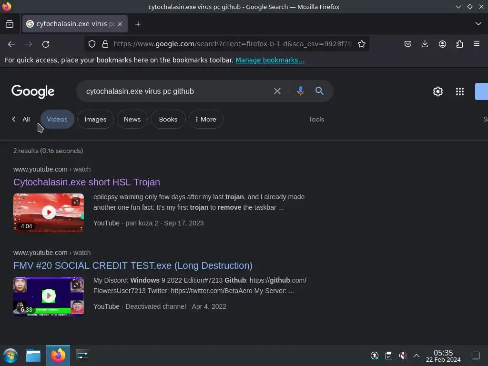This screenshot has width=488, height=366.
Task: Open the Firefox View button
Action: 10,24
